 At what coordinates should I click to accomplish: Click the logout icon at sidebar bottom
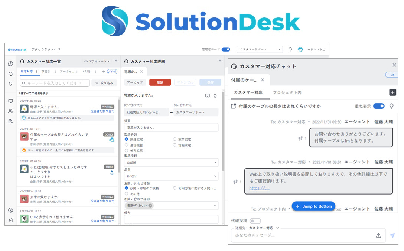pyautogui.click(x=10, y=220)
